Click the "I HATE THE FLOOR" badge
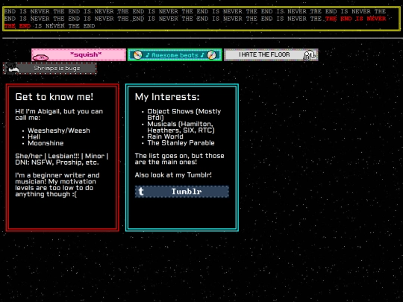Screen dimensions: 403x302 point(271,54)
